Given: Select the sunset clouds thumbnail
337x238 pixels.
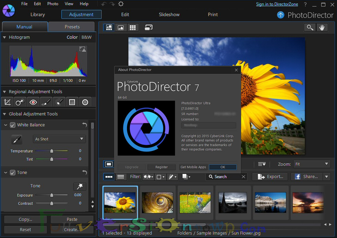Looking at the screenshot, I should tap(308, 202).
